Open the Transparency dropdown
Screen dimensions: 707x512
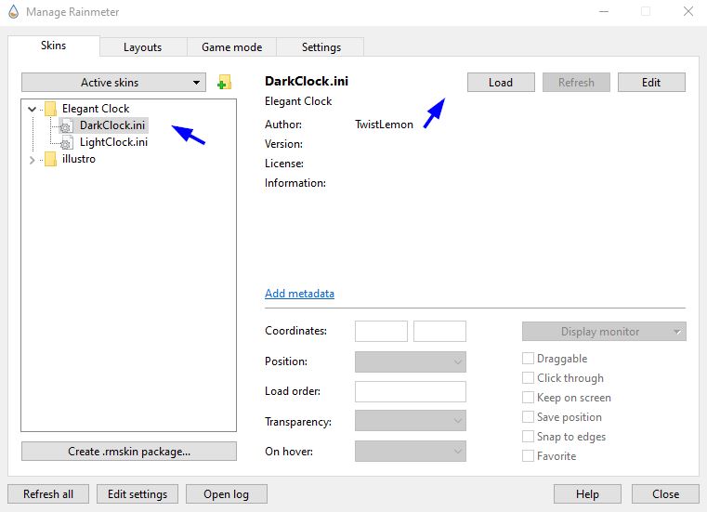(x=411, y=420)
